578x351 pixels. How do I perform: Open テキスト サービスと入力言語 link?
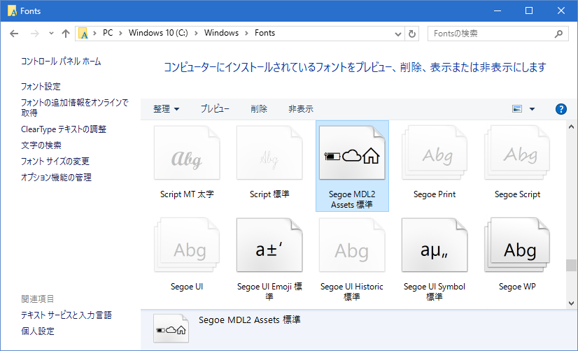click(66, 315)
